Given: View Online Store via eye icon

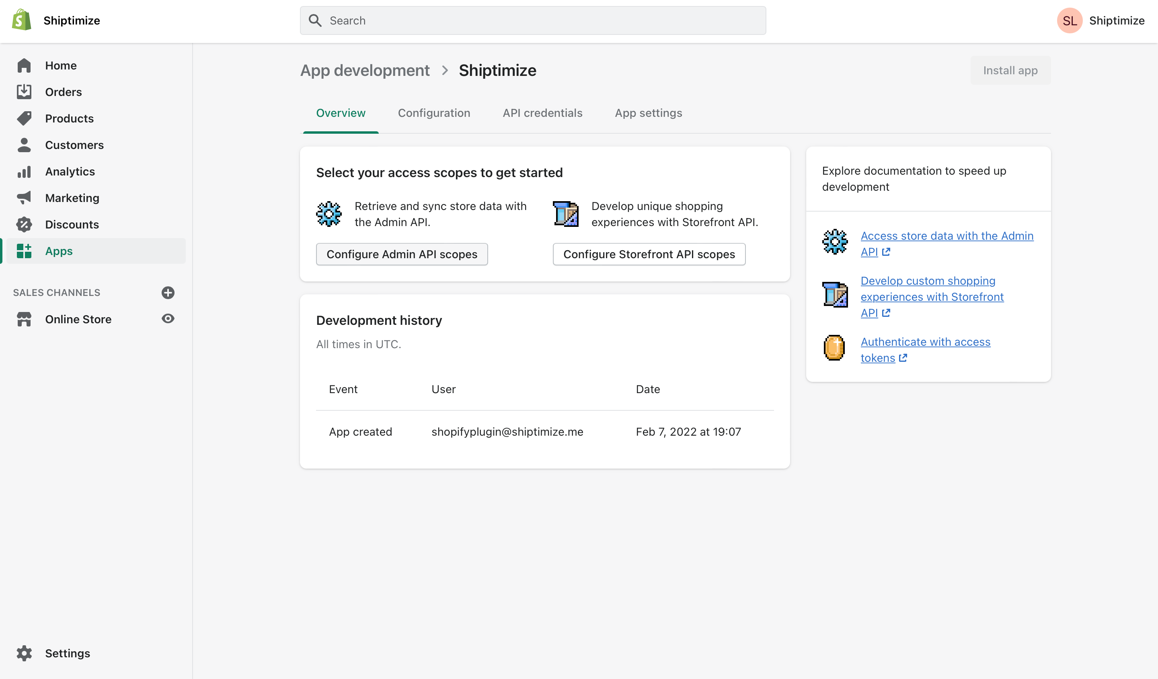Looking at the screenshot, I should [x=168, y=318].
